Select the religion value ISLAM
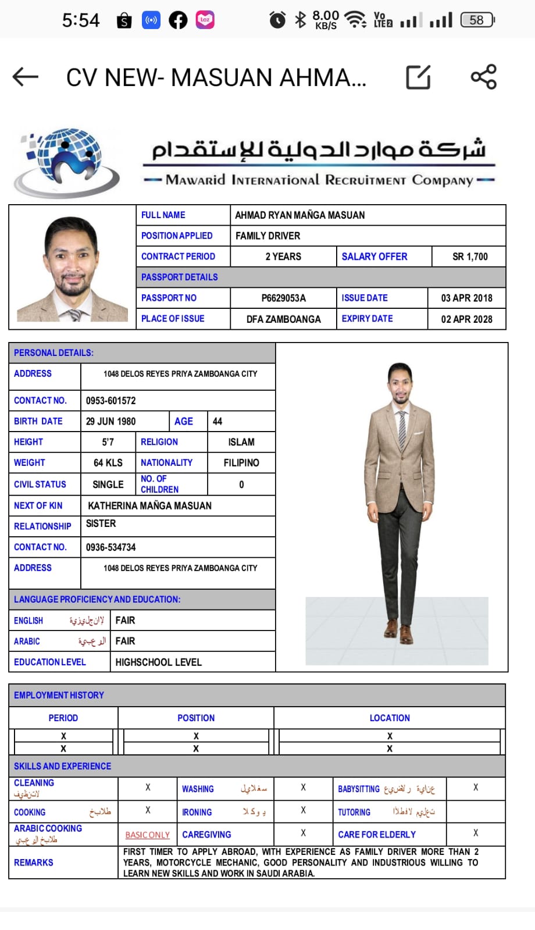The width and height of the screenshot is (535, 930). tap(241, 442)
